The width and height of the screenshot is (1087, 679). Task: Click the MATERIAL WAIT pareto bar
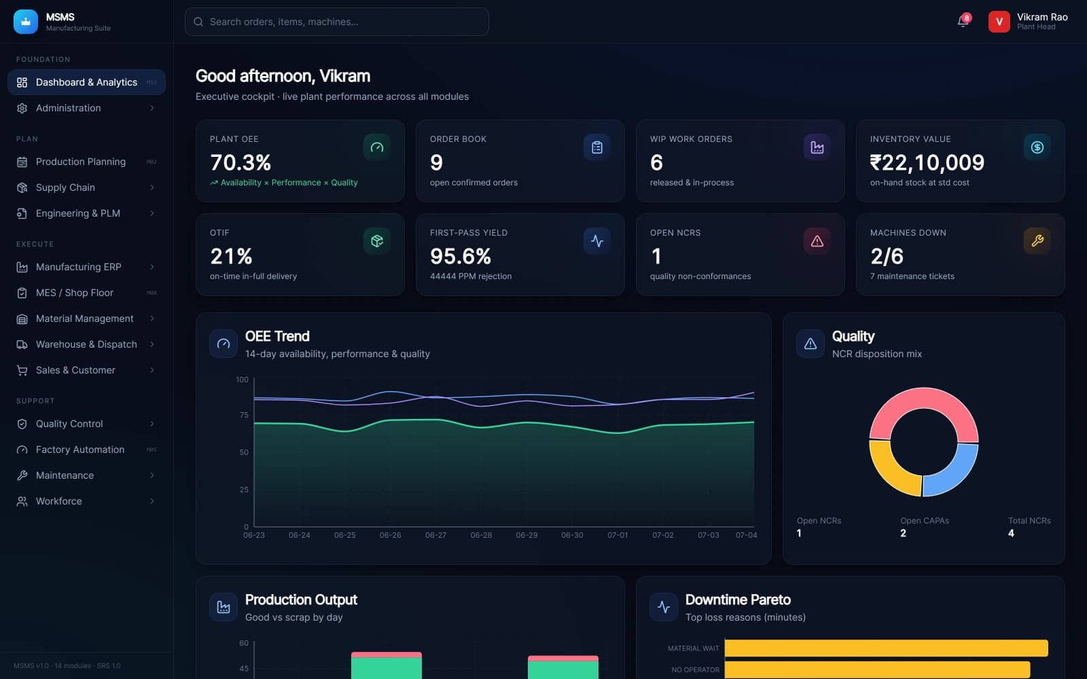(886, 648)
